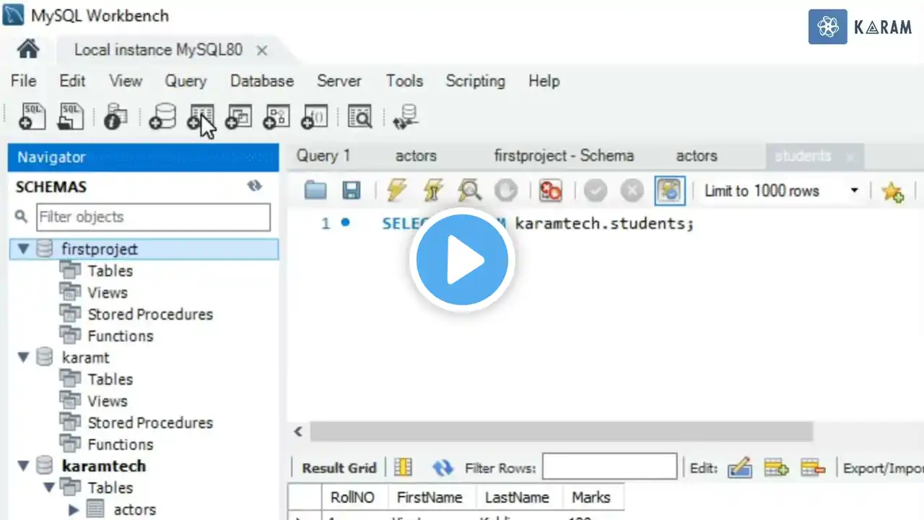Viewport: 924px width, 520px height.
Task: Switch to form editor view icon
Action: pos(403,468)
